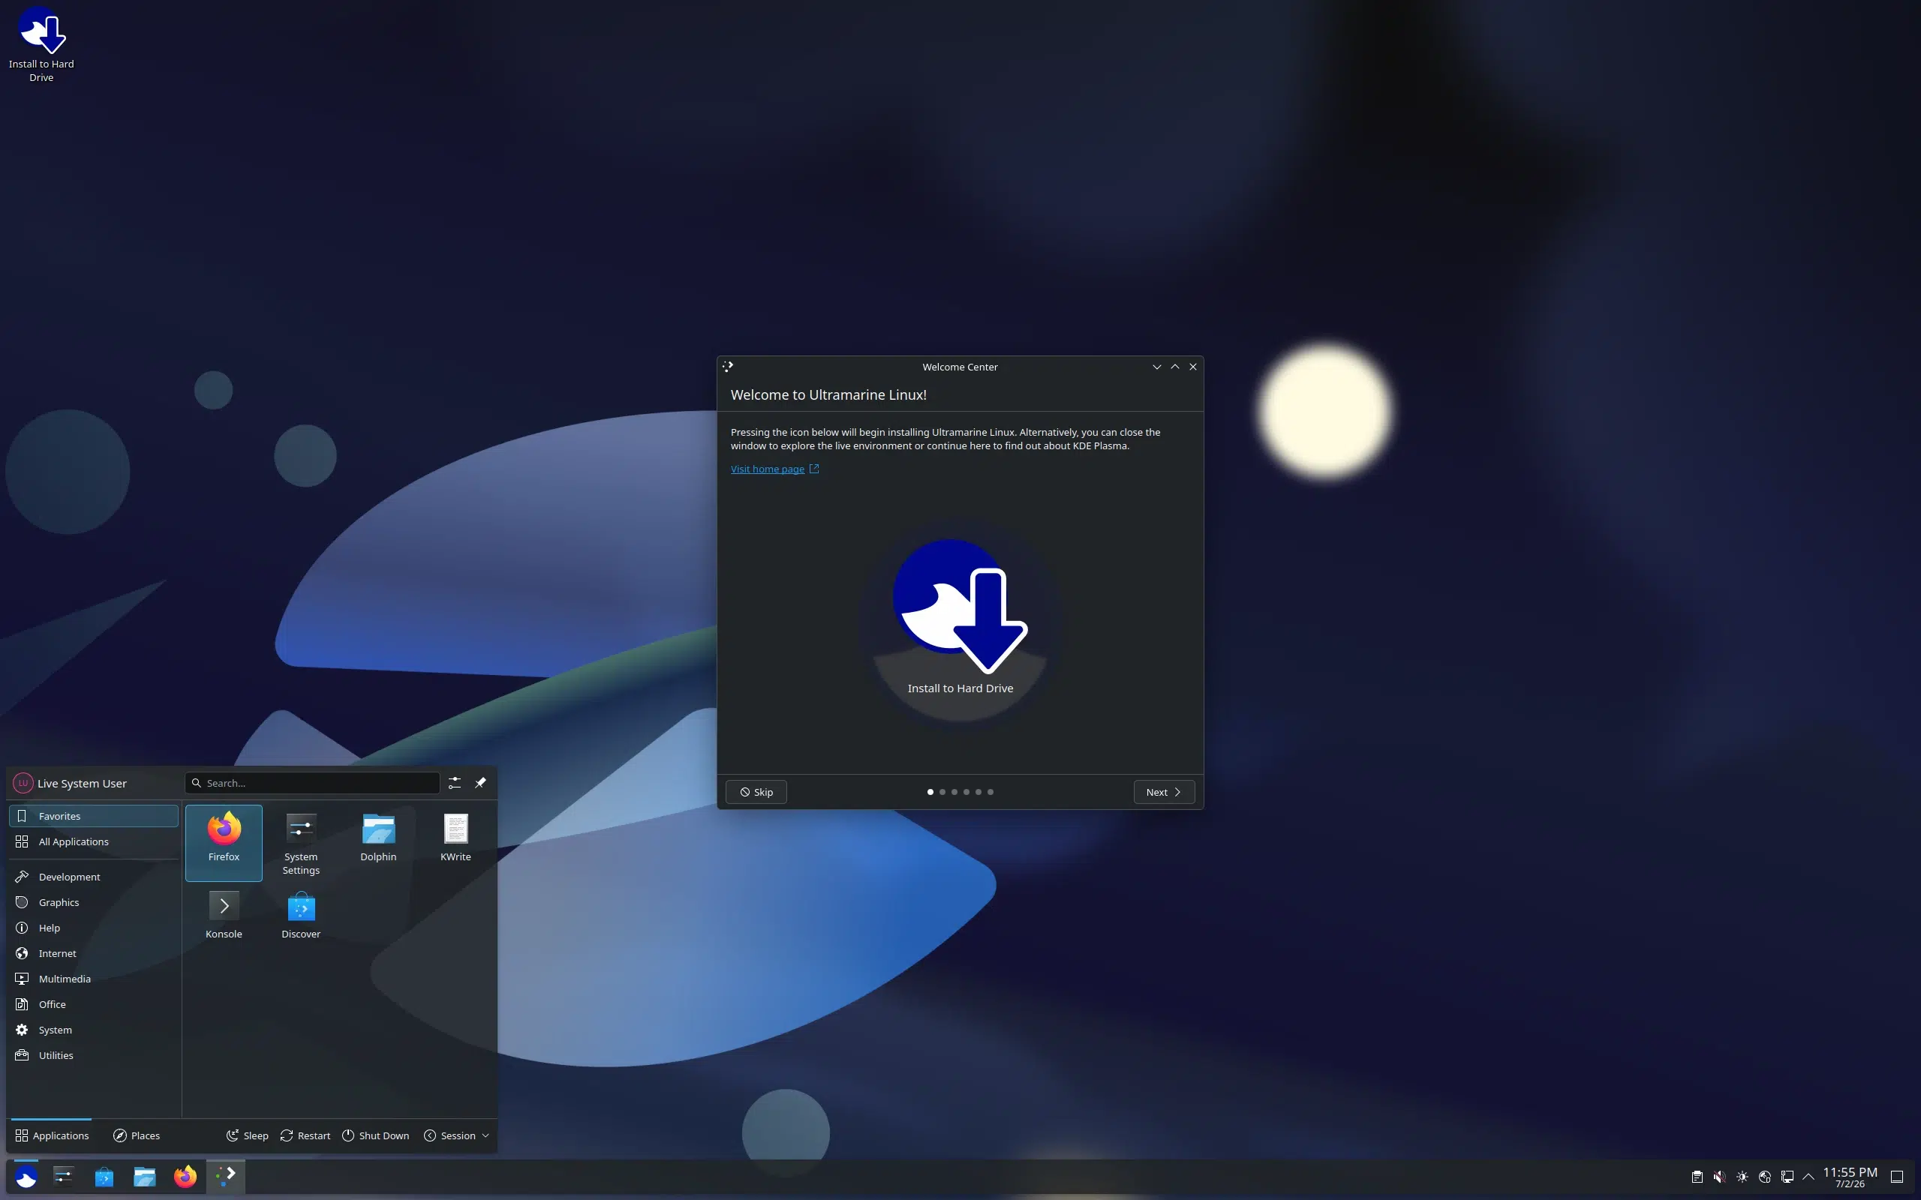Click the Ultramarine launcher icon in the taskbar

pos(26,1176)
